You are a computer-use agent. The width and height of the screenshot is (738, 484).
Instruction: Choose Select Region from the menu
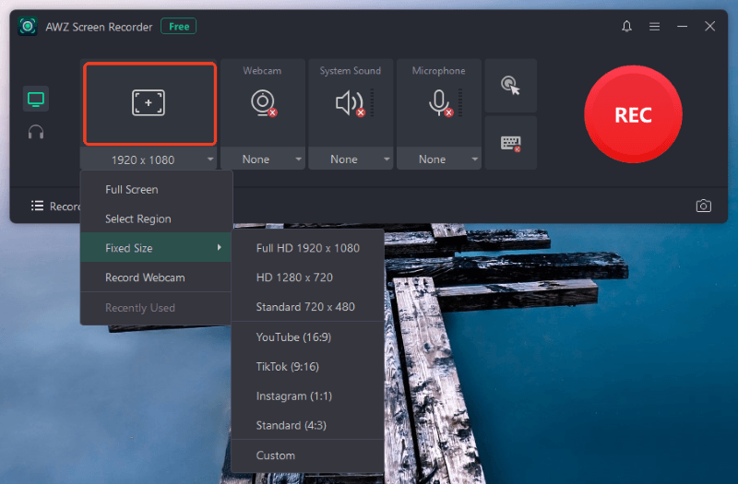click(156, 218)
